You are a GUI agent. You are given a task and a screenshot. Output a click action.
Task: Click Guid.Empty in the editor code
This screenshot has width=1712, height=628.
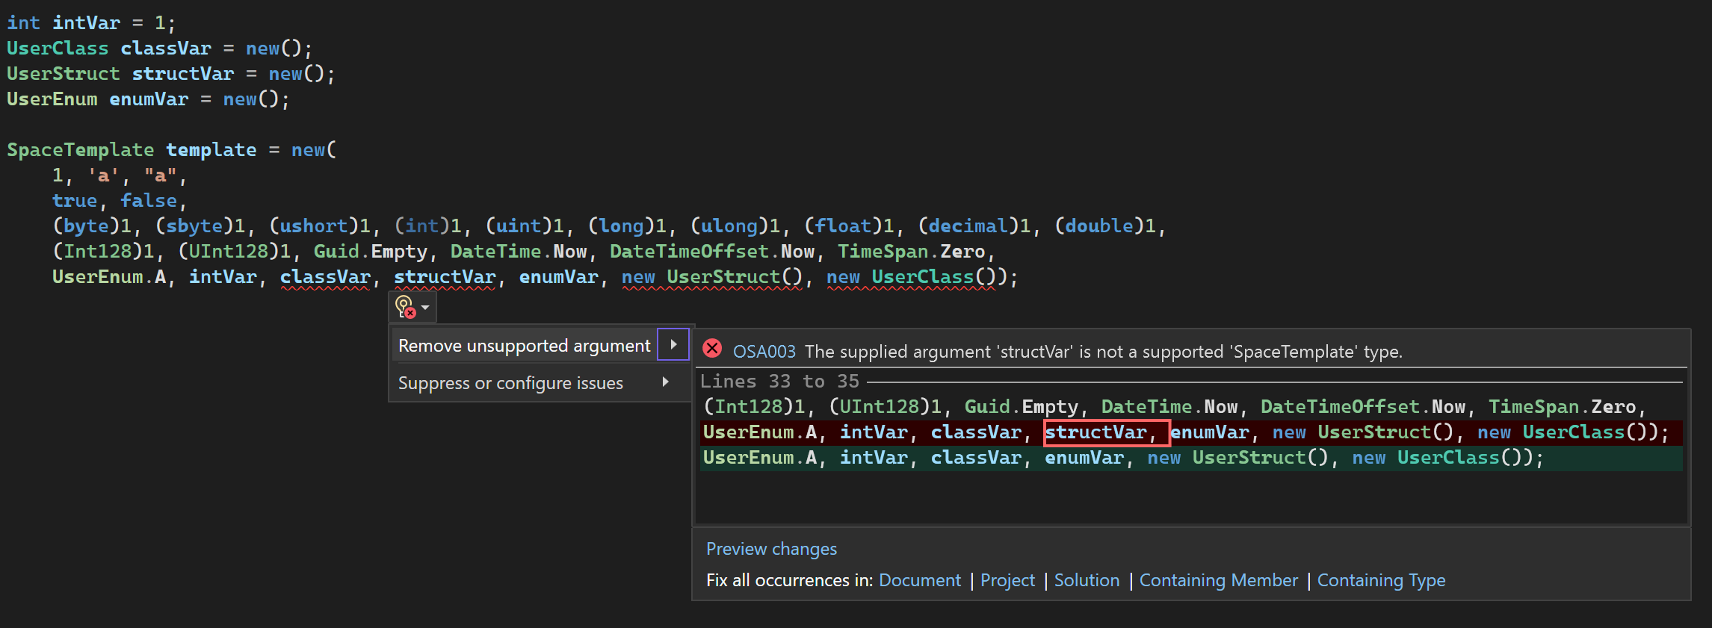tap(370, 252)
